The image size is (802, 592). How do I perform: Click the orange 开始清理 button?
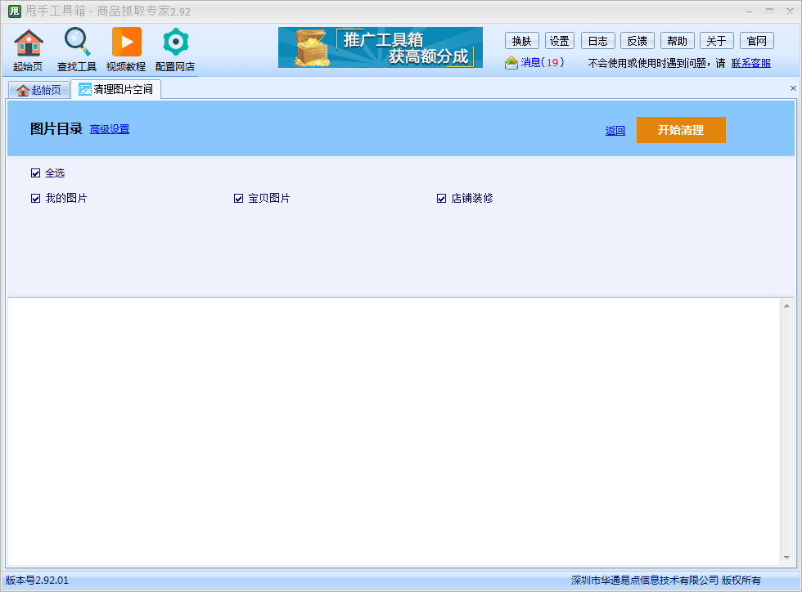pyautogui.click(x=681, y=130)
